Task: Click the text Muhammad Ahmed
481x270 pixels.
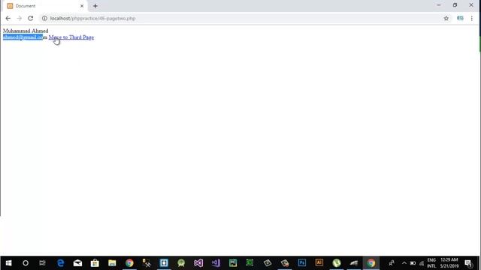Action: point(26,31)
